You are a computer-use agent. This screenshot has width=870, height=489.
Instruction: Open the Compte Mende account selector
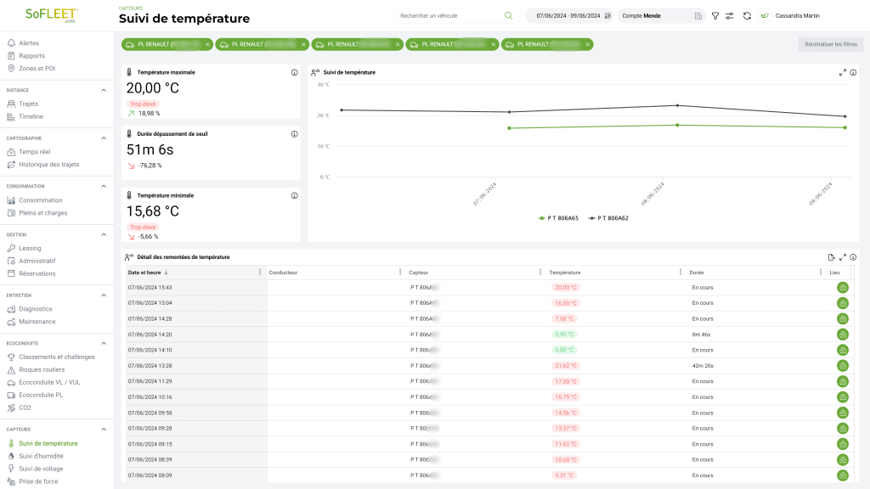tap(661, 16)
